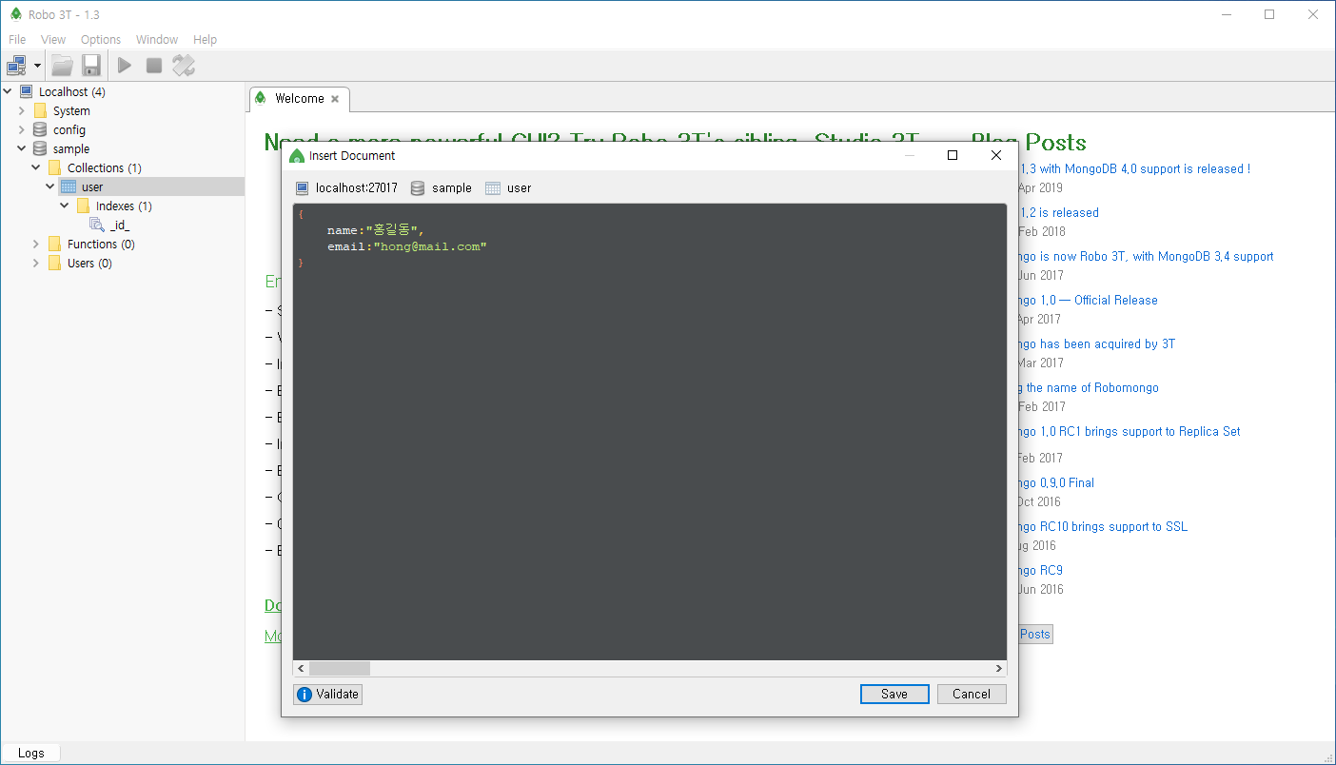Click the config database icon
Viewport: 1336px width, 765px height.
click(40, 129)
